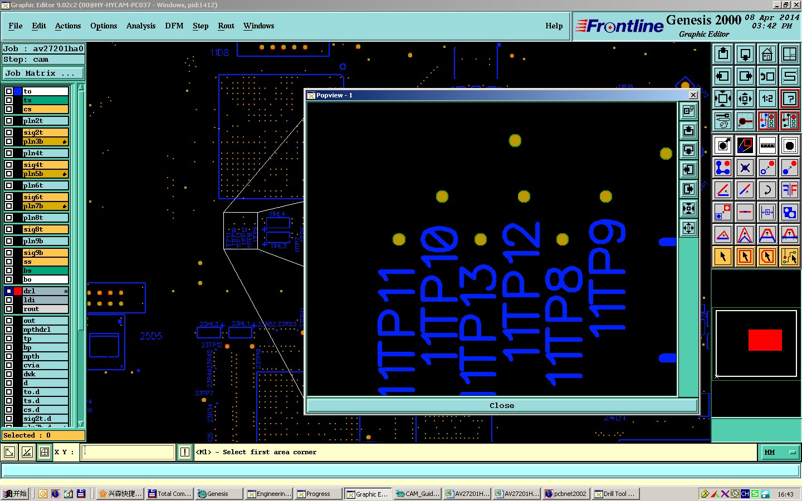
Task: Click the blue color swatch of layer to
Action: point(18,91)
